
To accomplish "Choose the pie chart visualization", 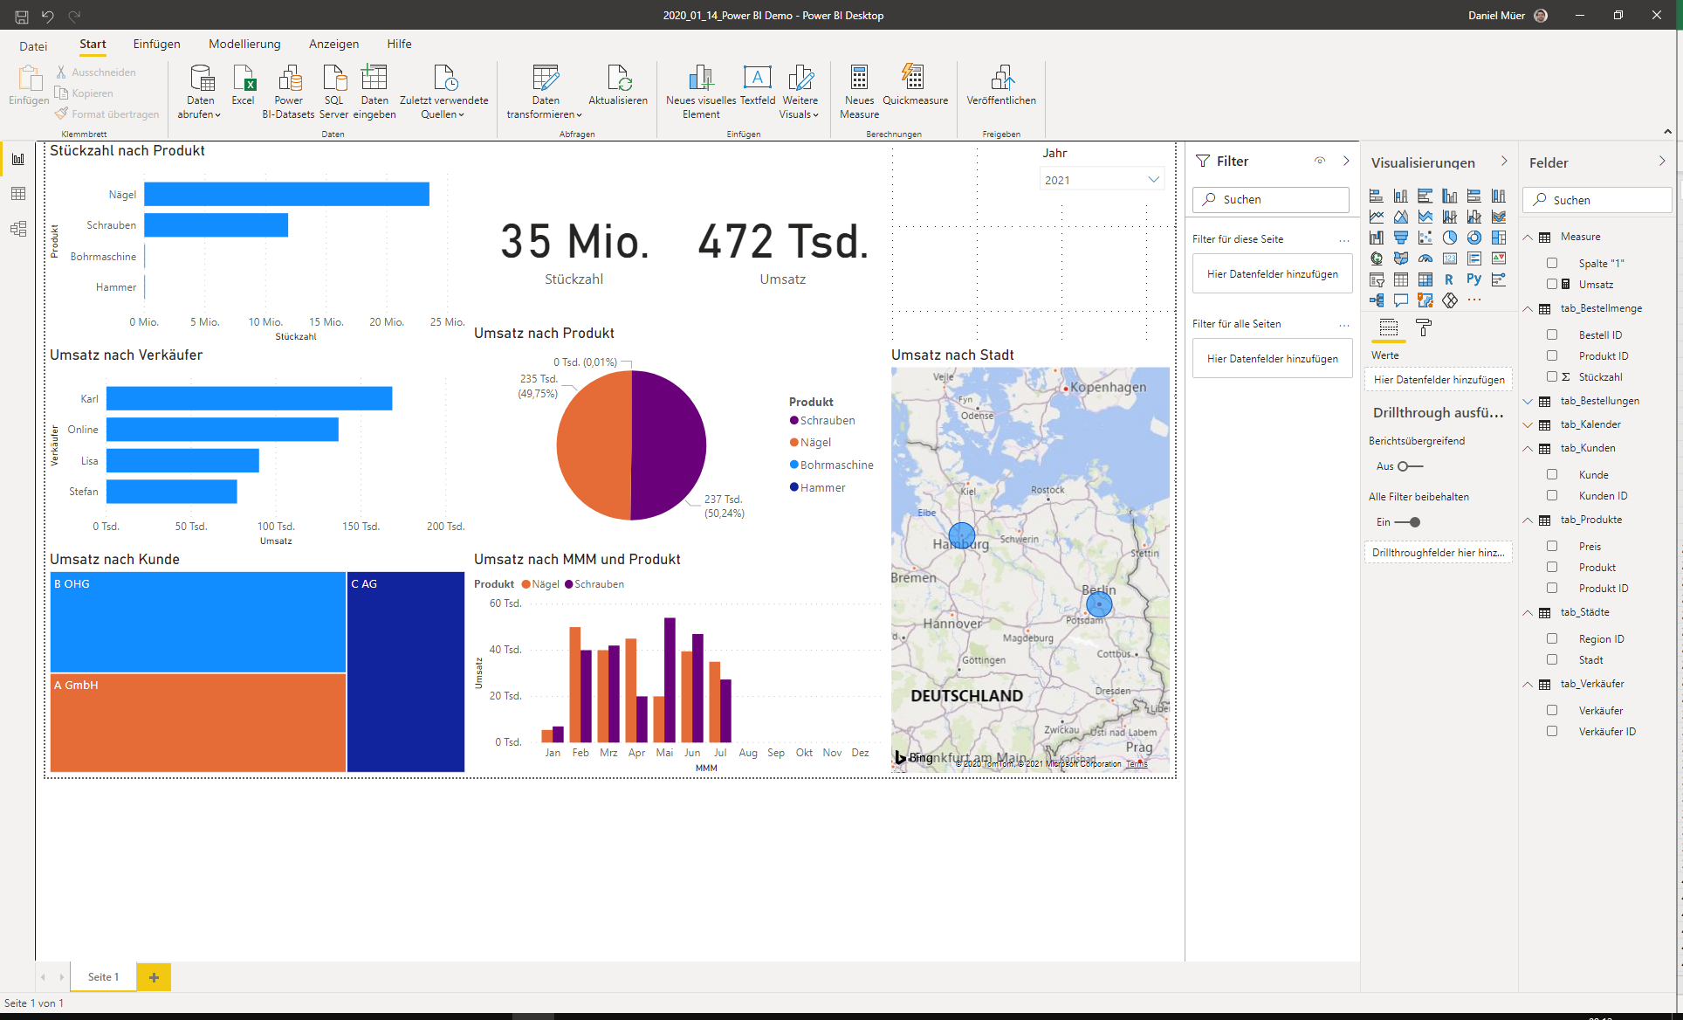I will click(x=1450, y=238).
